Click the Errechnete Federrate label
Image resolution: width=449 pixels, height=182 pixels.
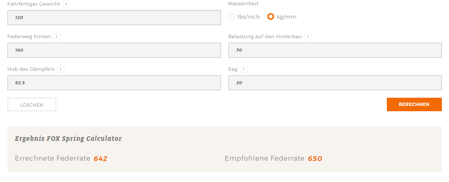(52, 158)
